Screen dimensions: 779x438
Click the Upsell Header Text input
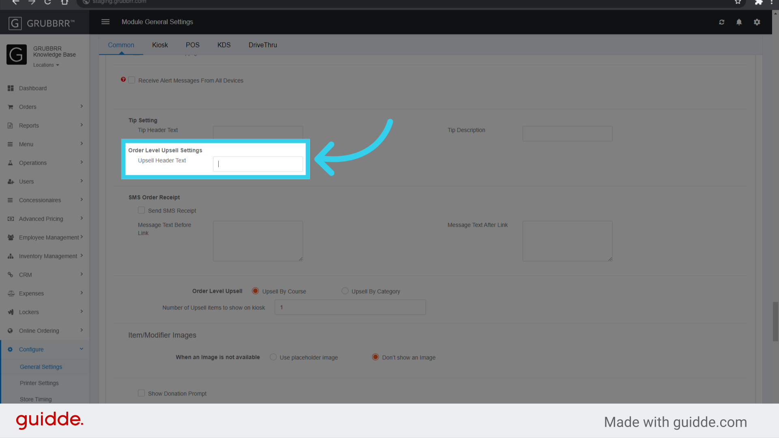click(258, 164)
